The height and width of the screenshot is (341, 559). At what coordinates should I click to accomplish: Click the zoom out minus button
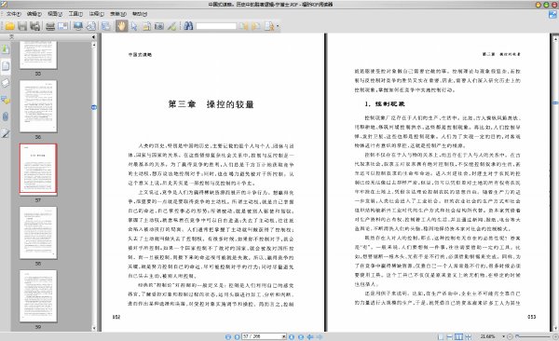(510, 336)
